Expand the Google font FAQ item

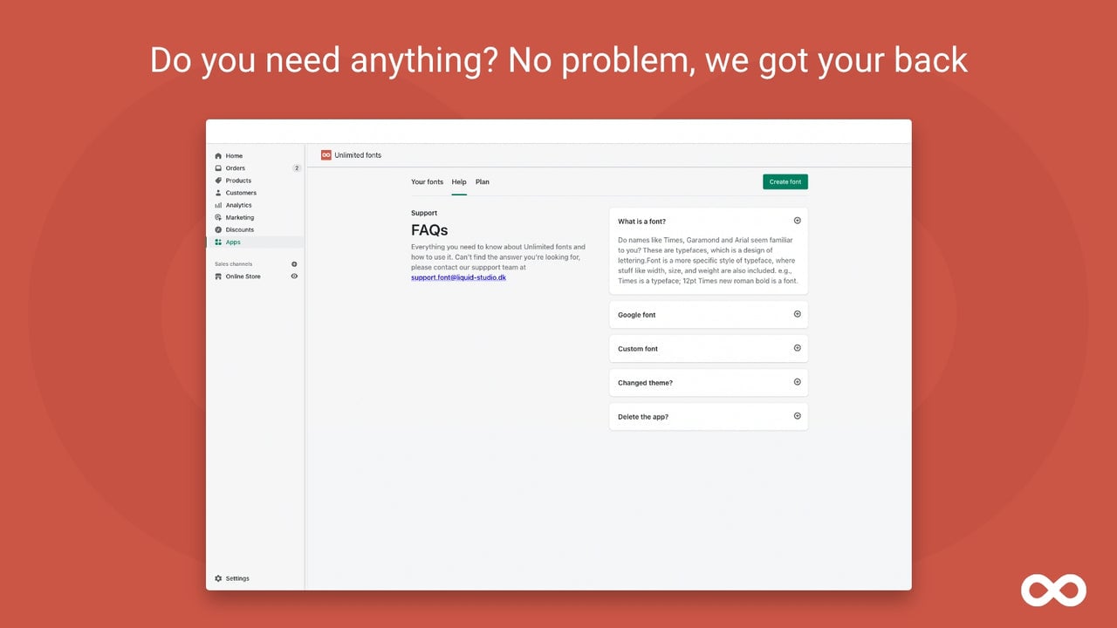tap(797, 314)
